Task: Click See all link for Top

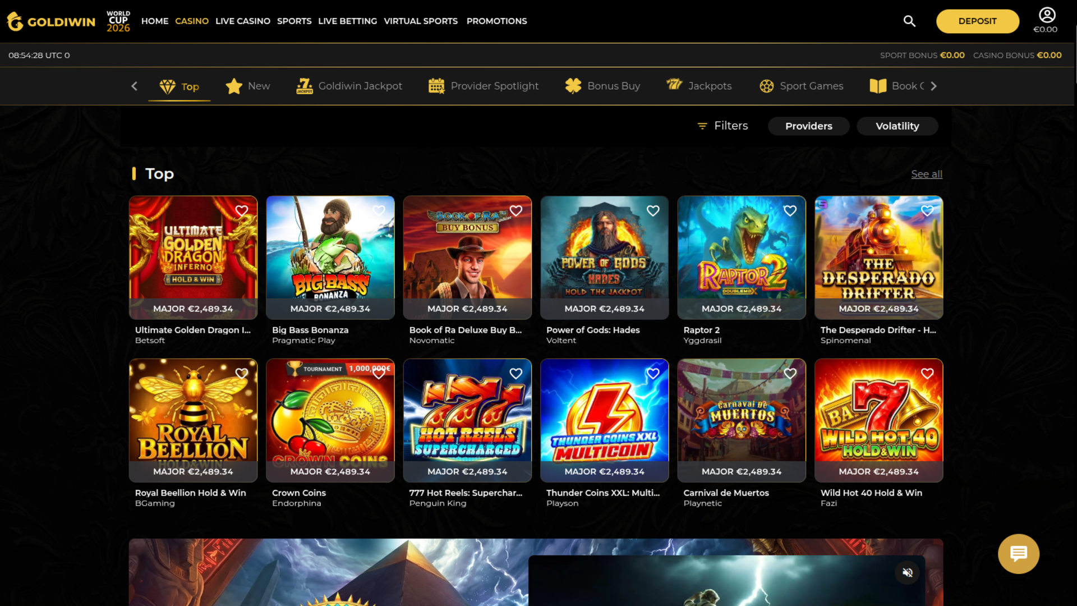Action: [926, 174]
